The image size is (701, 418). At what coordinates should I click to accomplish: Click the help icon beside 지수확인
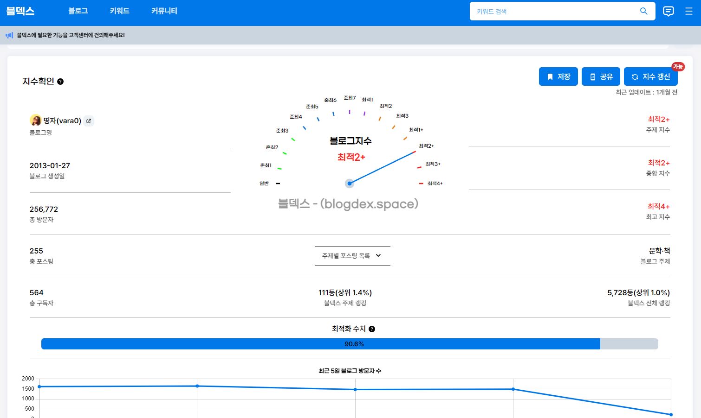pos(60,82)
